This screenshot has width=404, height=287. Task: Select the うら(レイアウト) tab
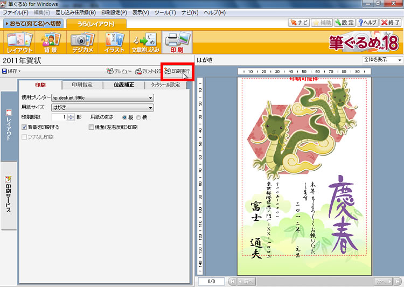click(x=96, y=24)
